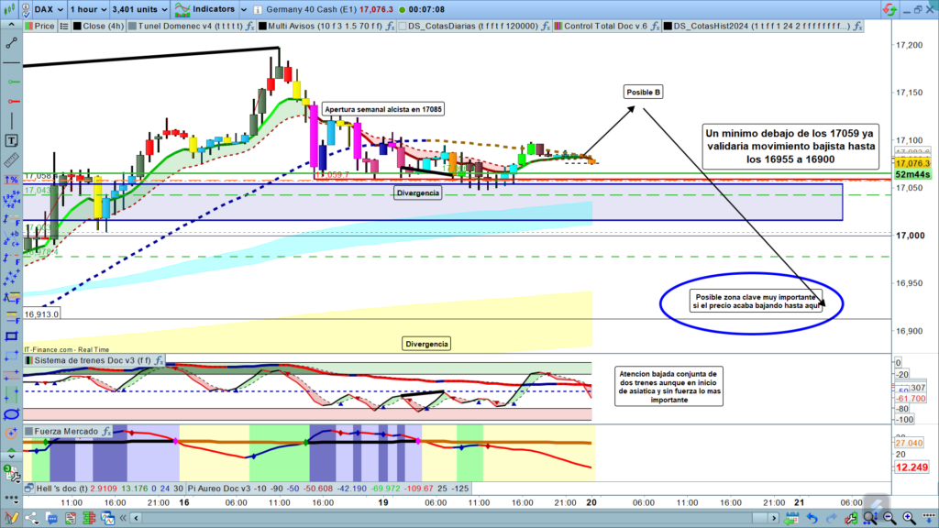Expand the 3,401 units dropdown
This screenshot has height=528, width=939.
[x=139, y=9]
